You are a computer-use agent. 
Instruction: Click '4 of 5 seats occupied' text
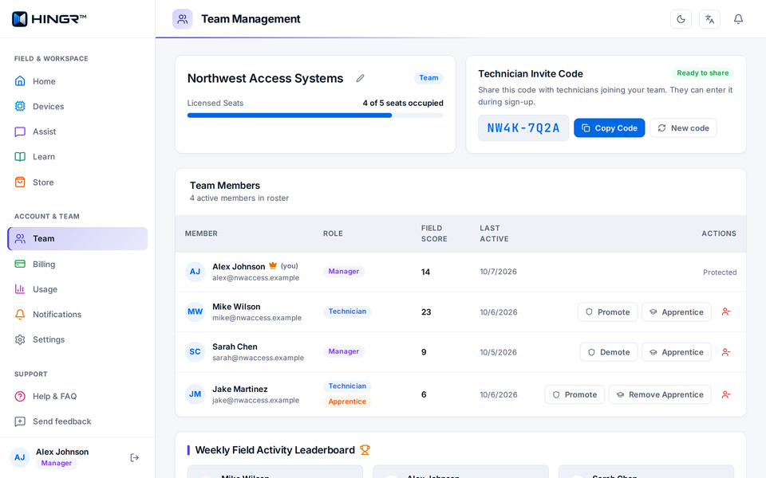403,103
